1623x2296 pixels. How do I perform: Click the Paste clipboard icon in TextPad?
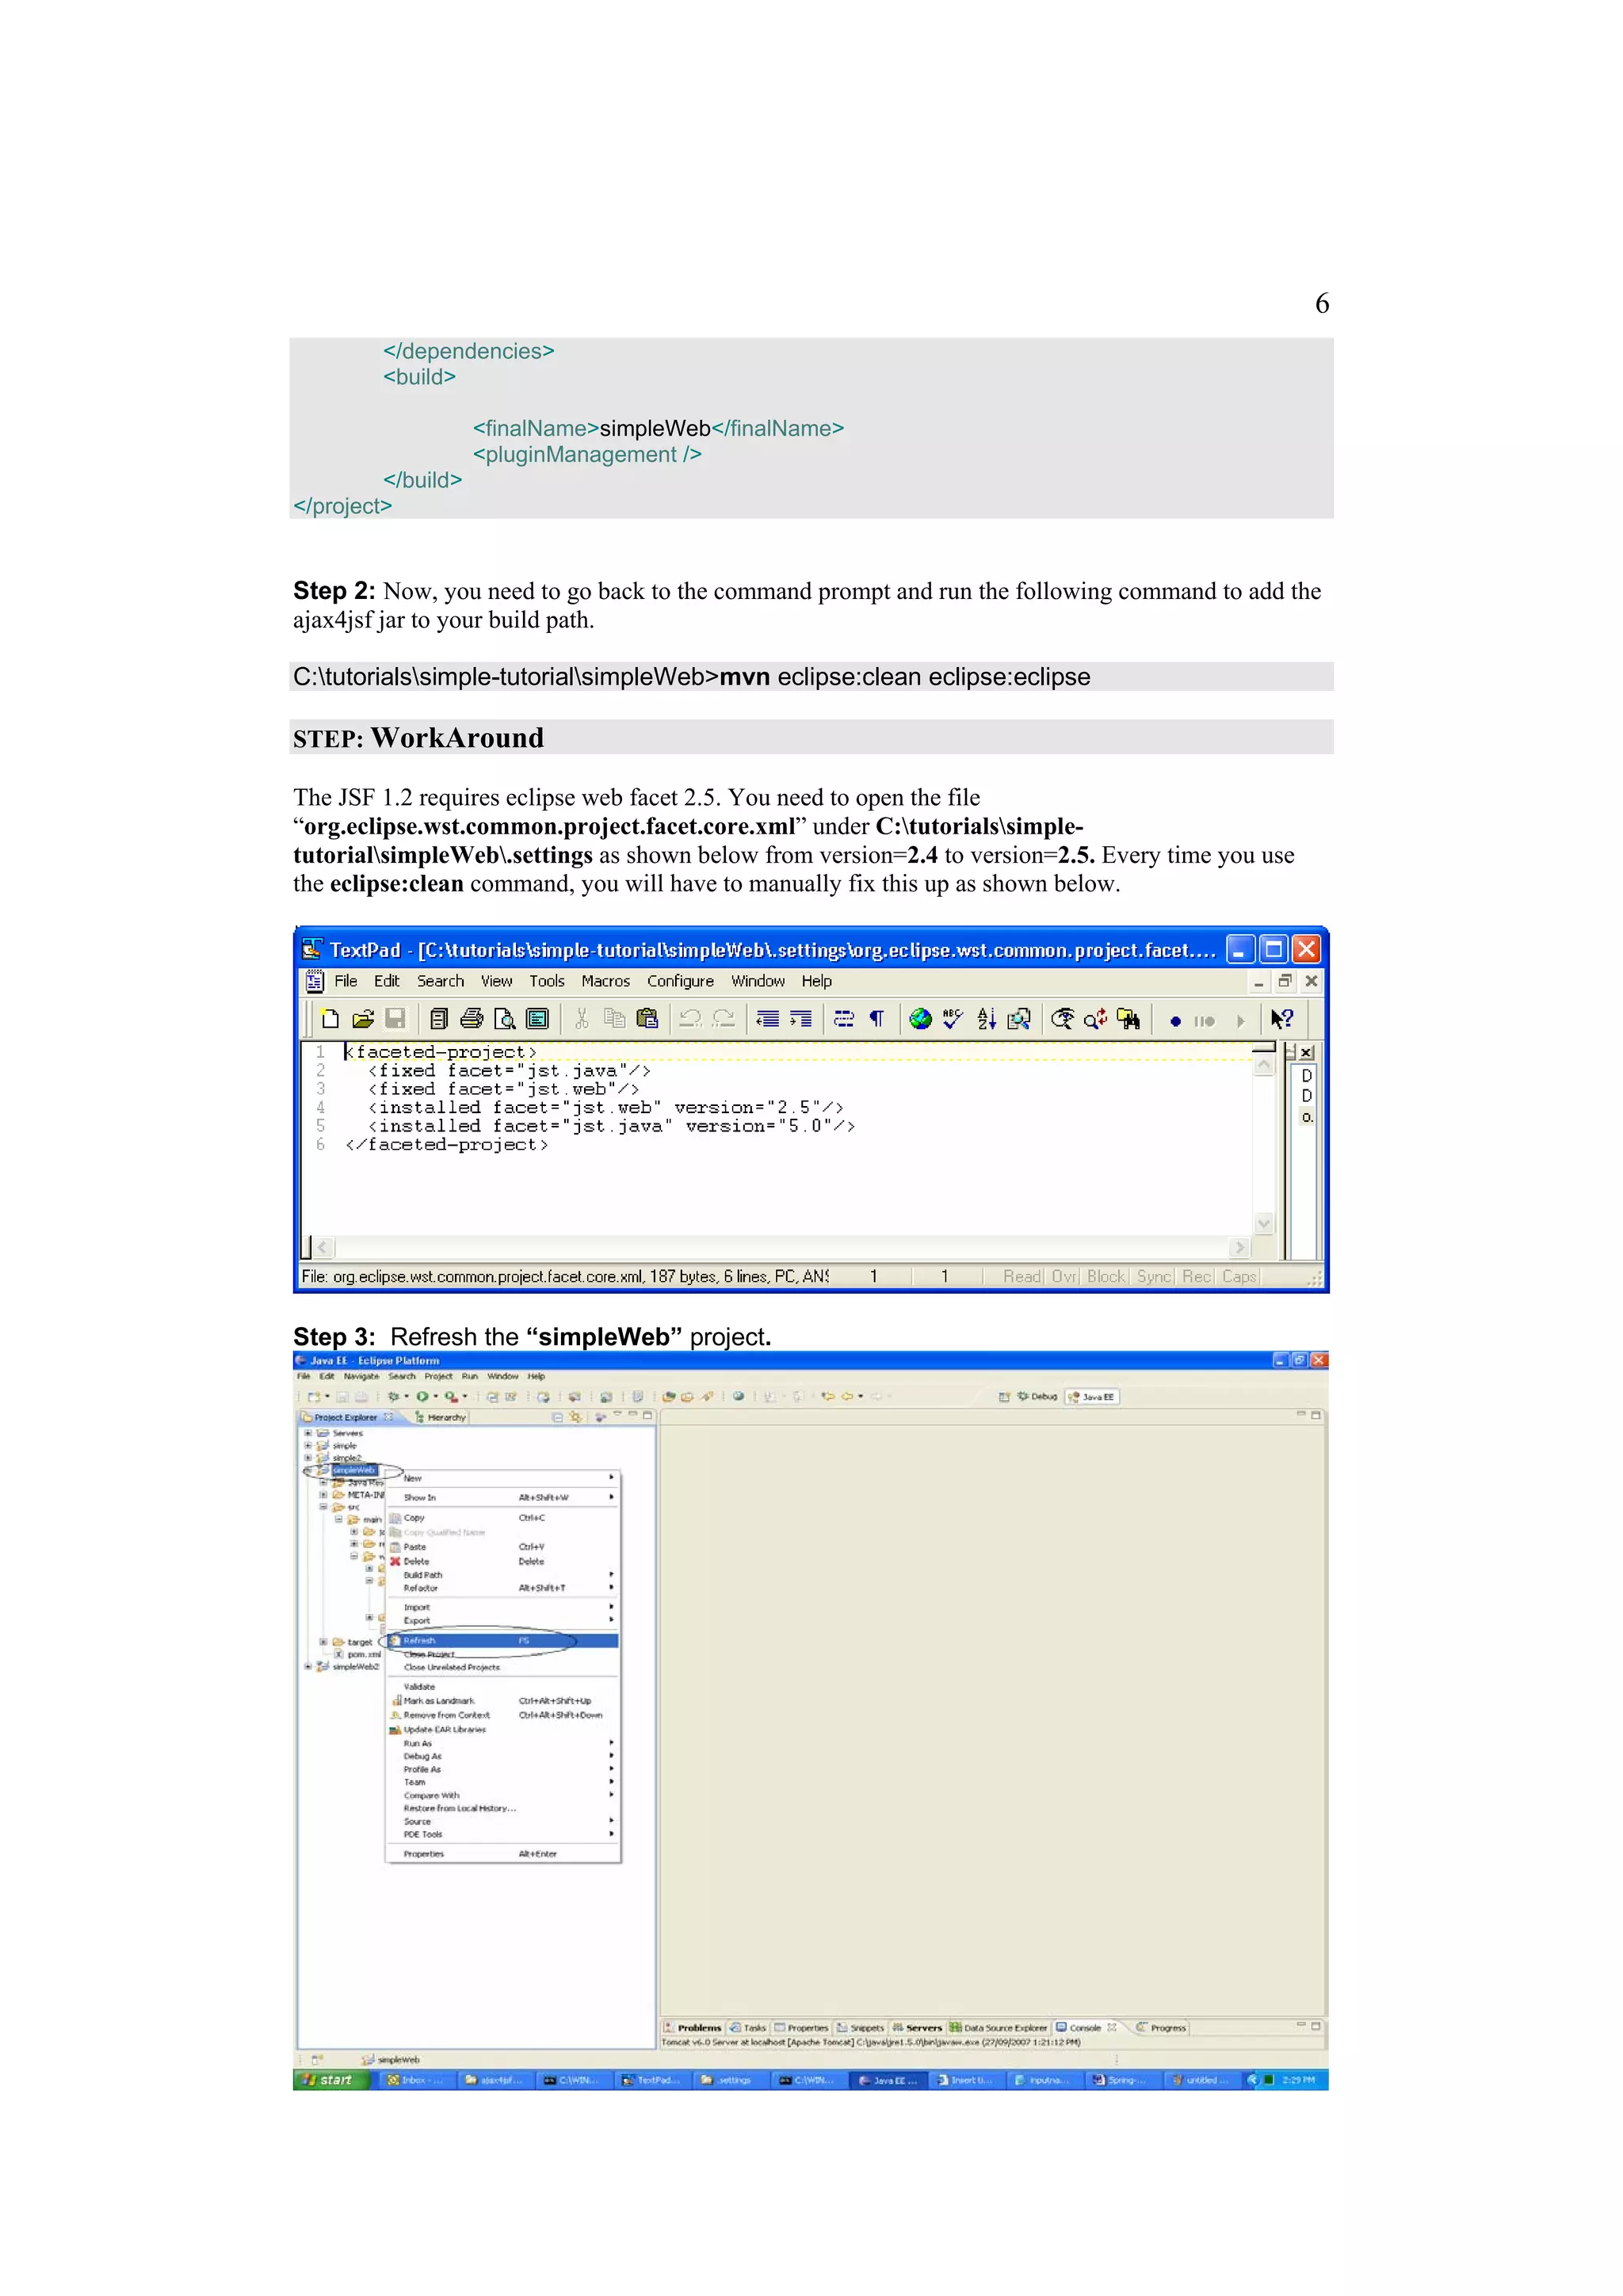(647, 1019)
